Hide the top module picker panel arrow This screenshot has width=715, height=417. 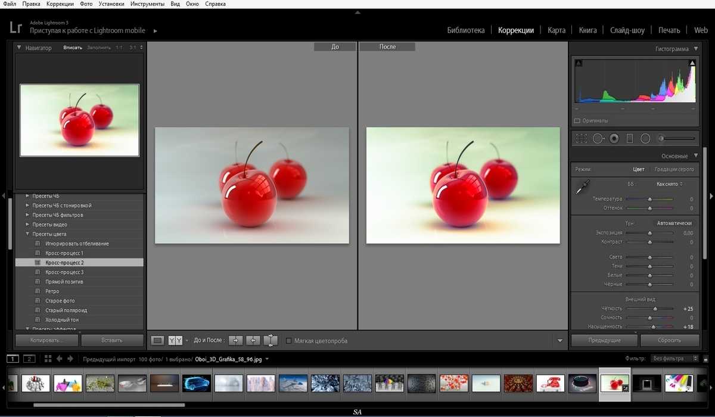tap(357, 11)
